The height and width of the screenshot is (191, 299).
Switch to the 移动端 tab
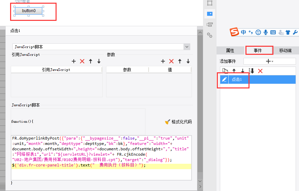click(285, 51)
